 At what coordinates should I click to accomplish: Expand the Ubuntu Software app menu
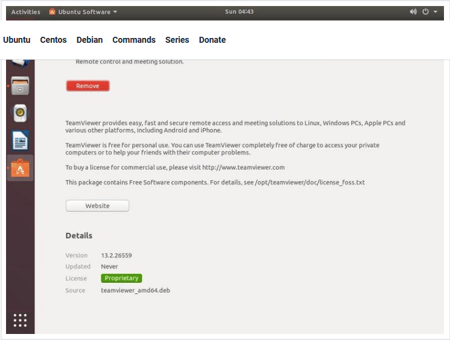83,12
